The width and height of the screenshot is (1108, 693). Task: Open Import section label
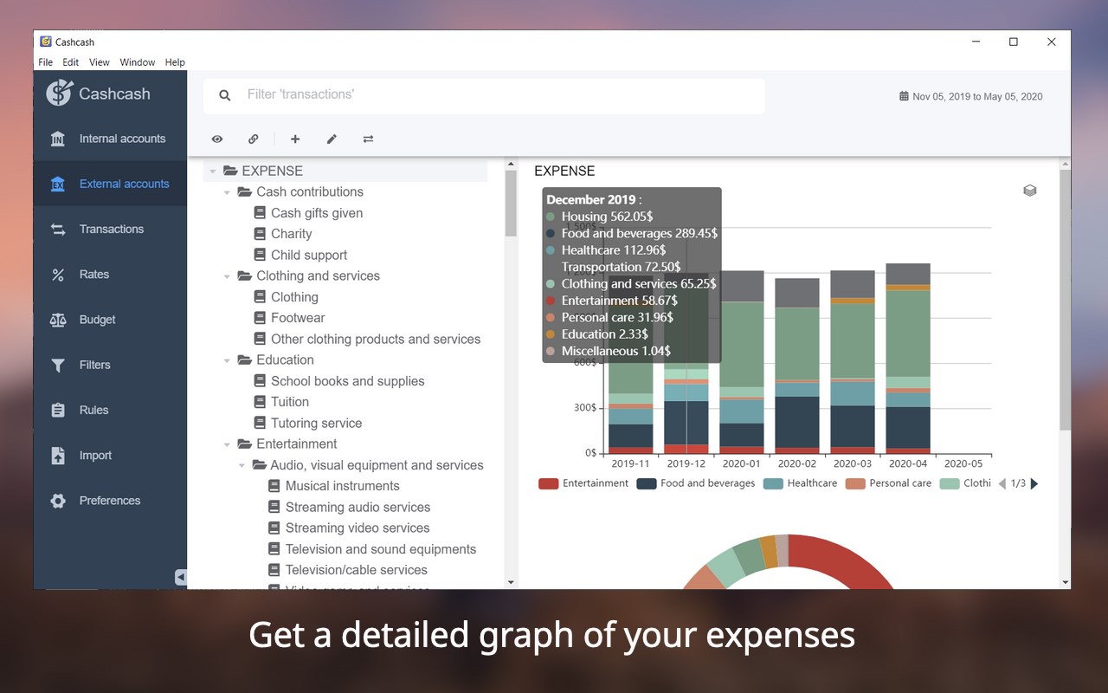pos(96,456)
